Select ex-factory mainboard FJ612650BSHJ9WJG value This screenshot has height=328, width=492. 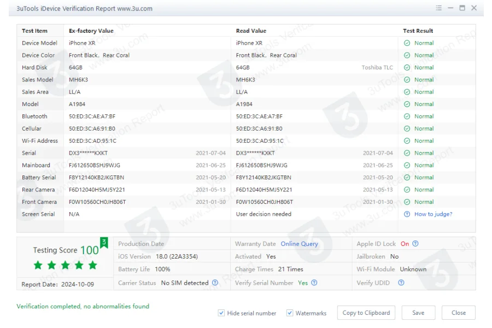point(95,166)
